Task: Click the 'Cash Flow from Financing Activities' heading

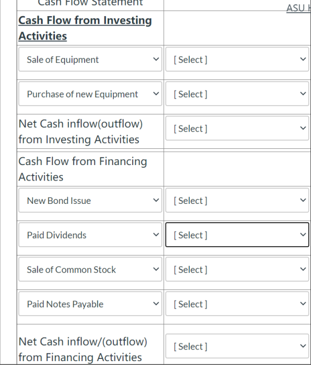Action: [83, 169]
